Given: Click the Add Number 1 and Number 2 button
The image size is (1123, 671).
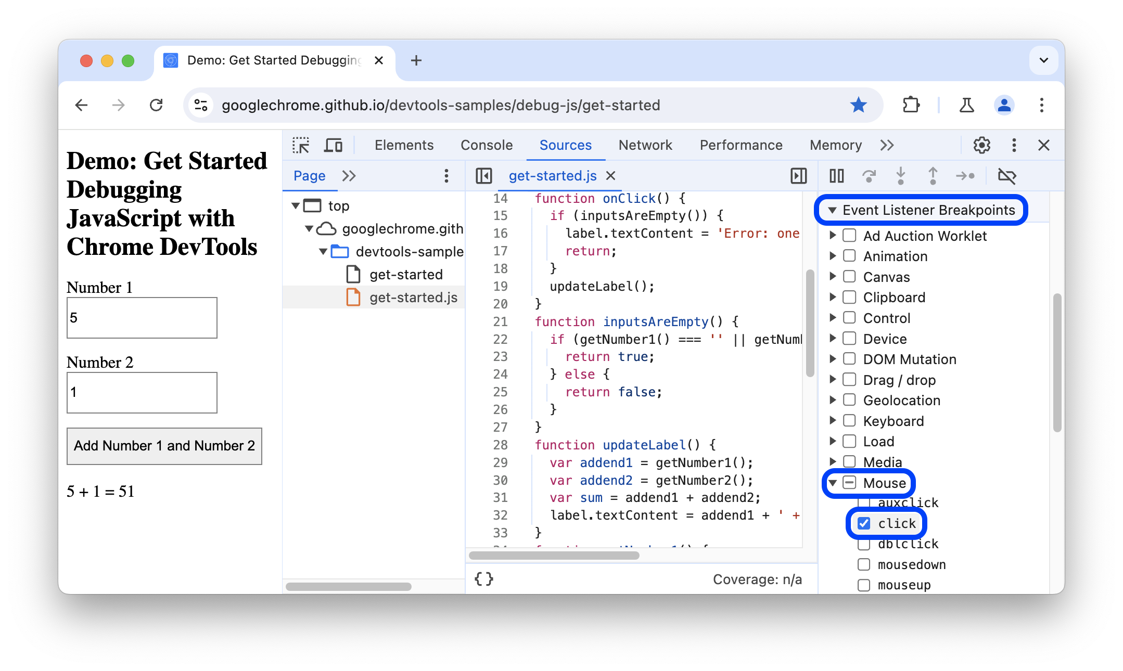Looking at the screenshot, I should tap(164, 446).
